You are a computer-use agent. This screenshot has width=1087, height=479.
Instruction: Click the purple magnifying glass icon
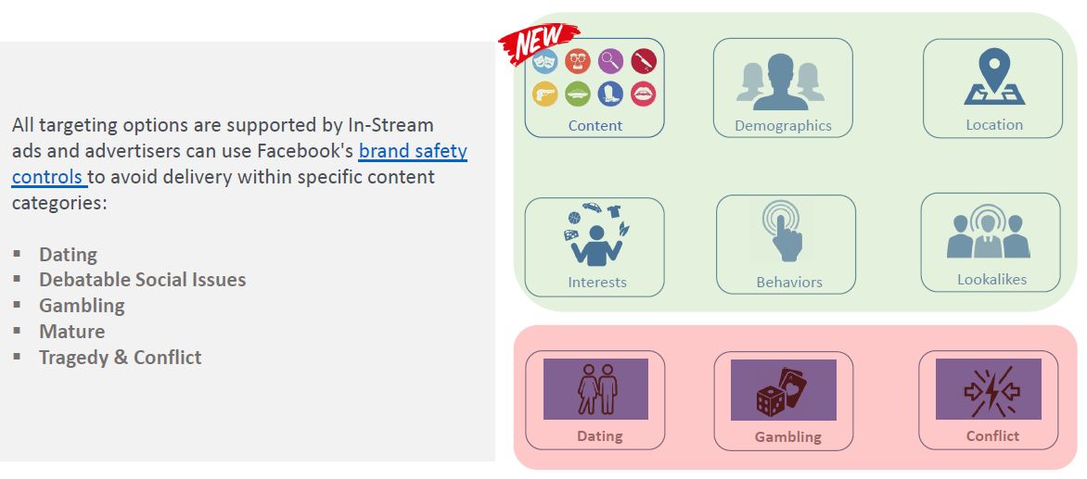pos(610,62)
